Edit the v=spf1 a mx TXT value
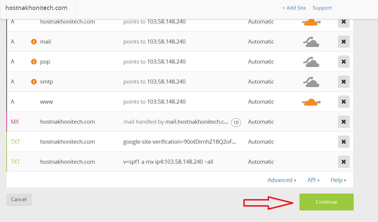Viewport: 378px width, 222px height. 168,162
